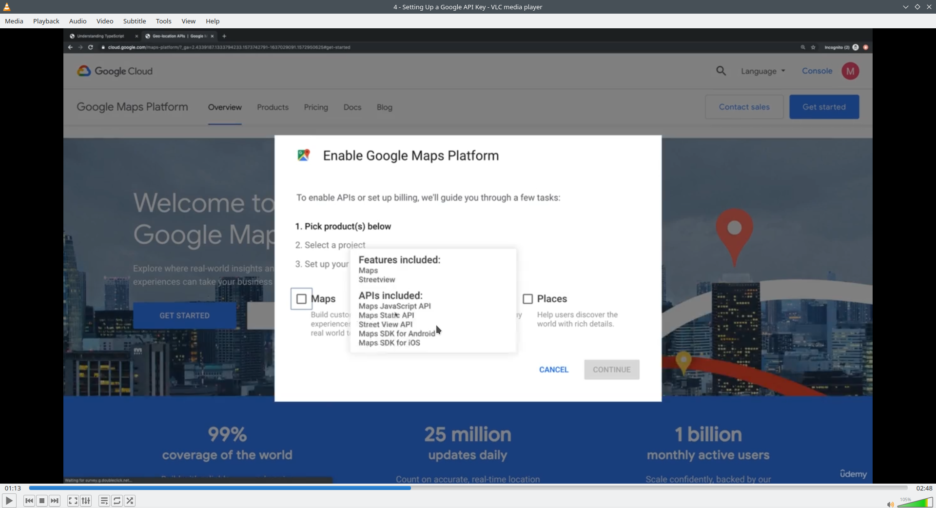Toggle fullscreen video mode

point(73,501)
